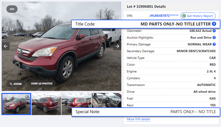Select first front-view thumbnail
The width and height of the screenshot is (221, 127).
tap(16, 104)
